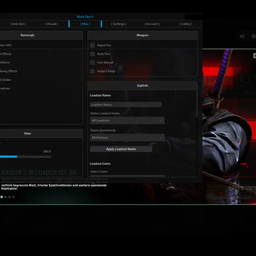
Task: Click the chevron on Multiplayer combo
Action: pos(160,137)
